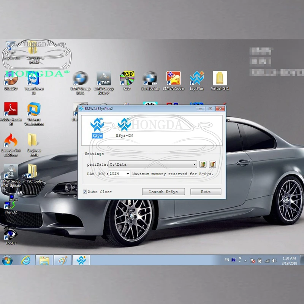Click the power plug tray icon
Viewport: 304px width, 304px height.
260,261
